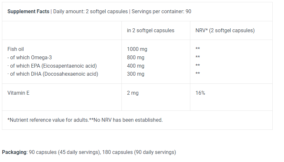Click the 800 mg Omega-3 amount

[136, 57]
